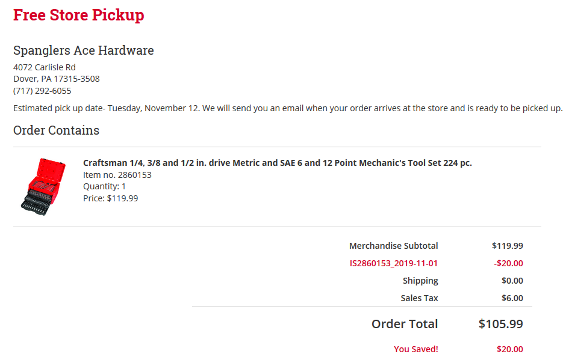Click the $105.99 order total amount
This screenshot has height=360, width=563.
pos(500,324)
